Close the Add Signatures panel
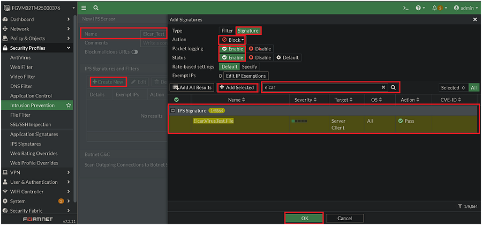The image size is (482, 225). [475, 20]
